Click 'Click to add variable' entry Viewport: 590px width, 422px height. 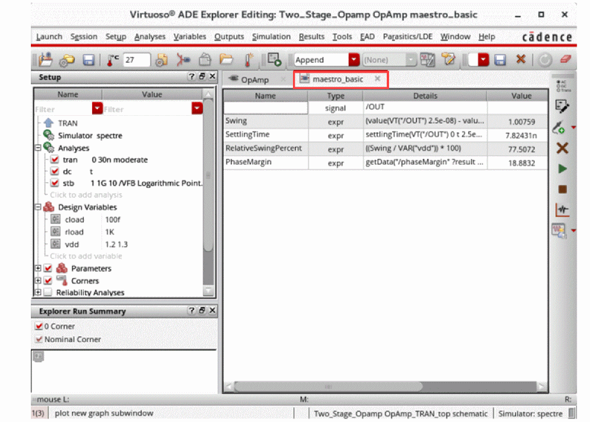86,256
